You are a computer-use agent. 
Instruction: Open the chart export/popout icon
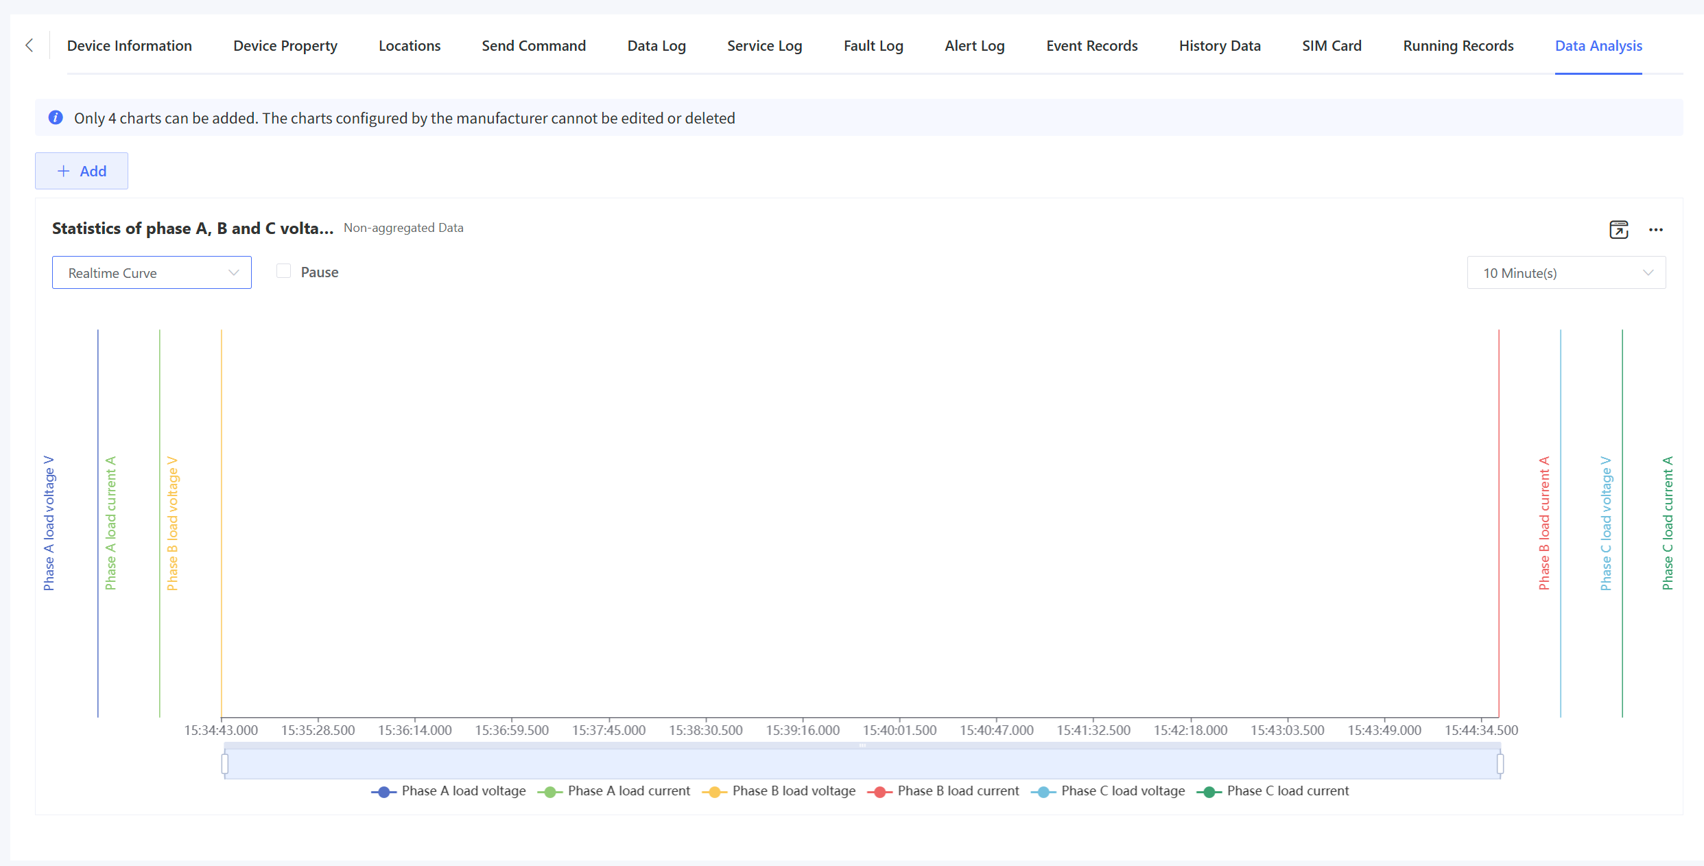coord(1618,230)
